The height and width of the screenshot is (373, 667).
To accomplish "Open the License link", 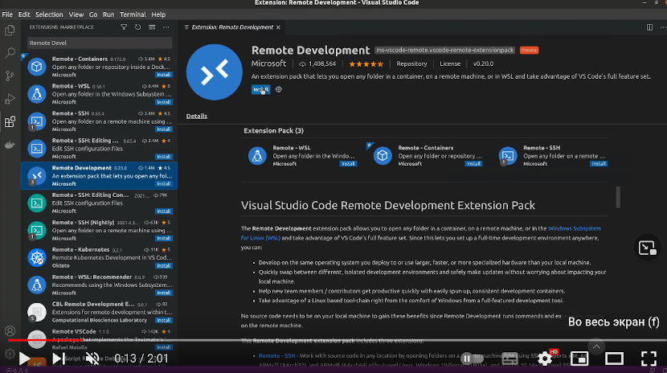I will point(450,64).
